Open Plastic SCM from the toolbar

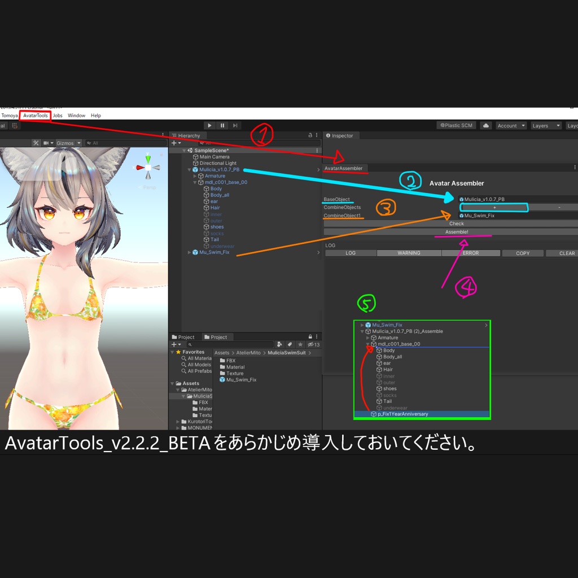456,125
